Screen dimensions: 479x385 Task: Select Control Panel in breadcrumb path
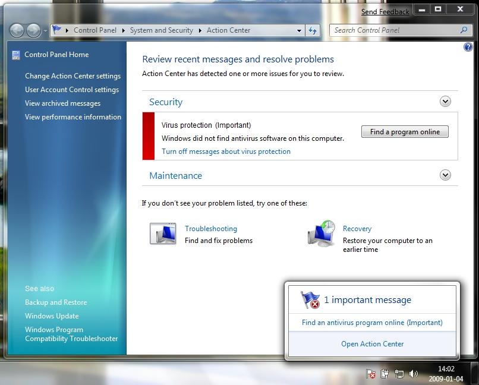[94, 30]
